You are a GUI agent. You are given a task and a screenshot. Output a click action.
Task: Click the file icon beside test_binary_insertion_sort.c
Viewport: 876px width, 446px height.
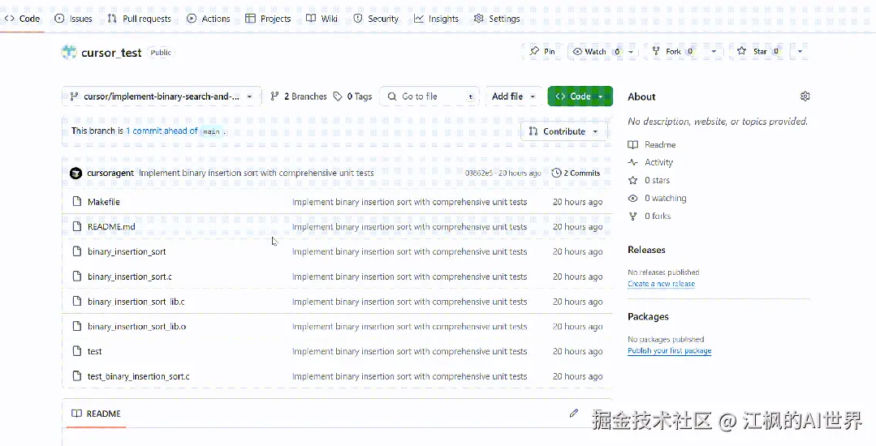(77, 376)
